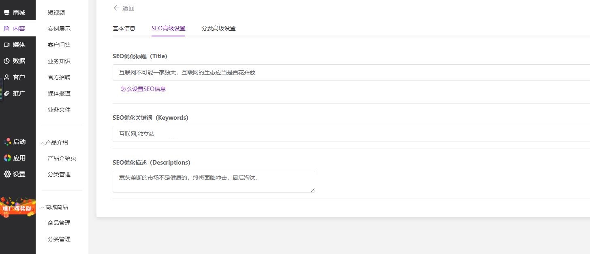590x254 pixels.
Task: Open 案例展示 in the content menu
Action: pyautogui.click(x=59, y=29)
